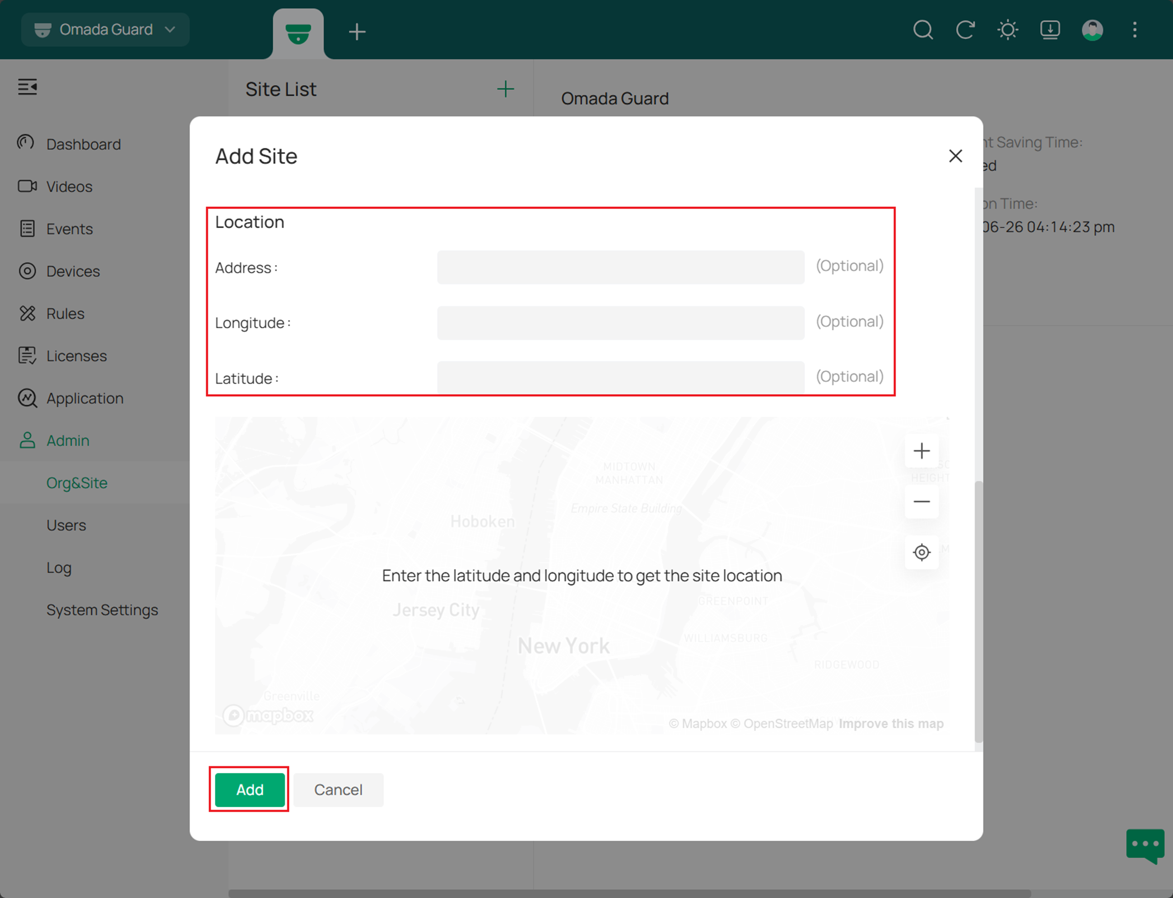The width and height of the screenshot is (1173, 898).
Task: Click the Application chart icon
Action: (x=27, y=398)
